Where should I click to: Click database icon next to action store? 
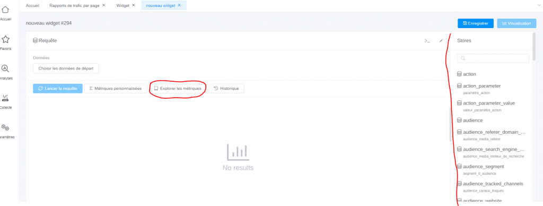[460, 74]
